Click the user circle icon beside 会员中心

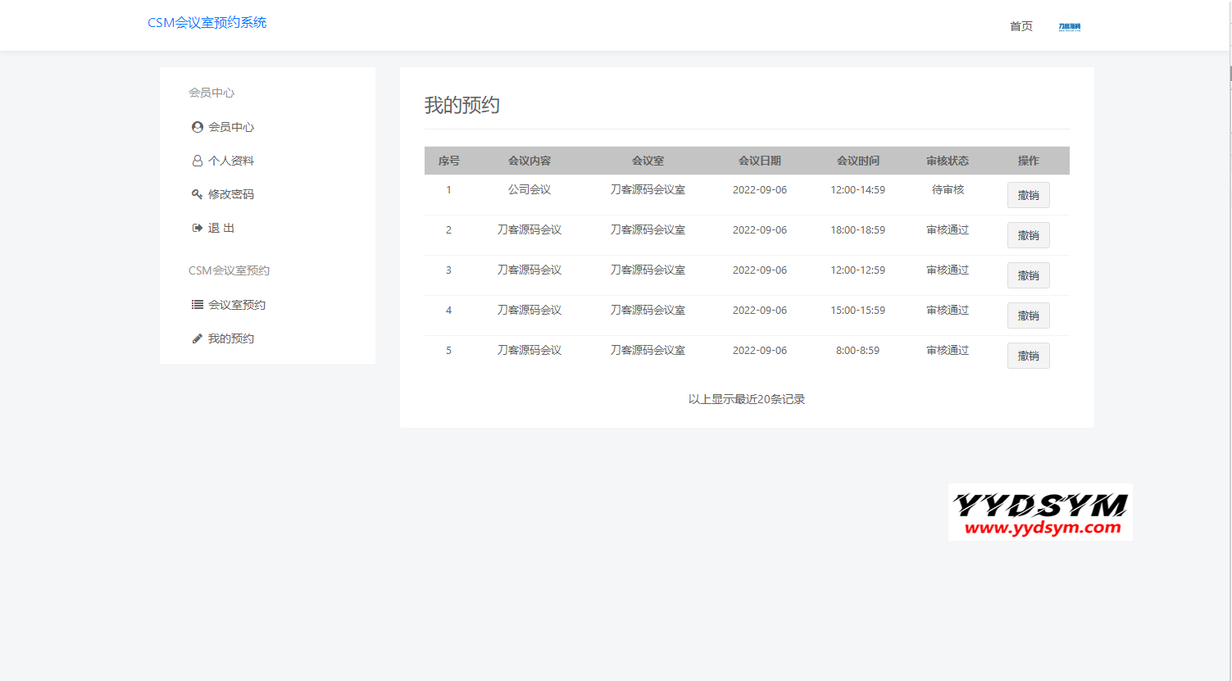(197, 127)
